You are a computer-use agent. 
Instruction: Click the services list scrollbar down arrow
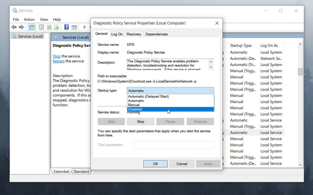coord(300,165)
